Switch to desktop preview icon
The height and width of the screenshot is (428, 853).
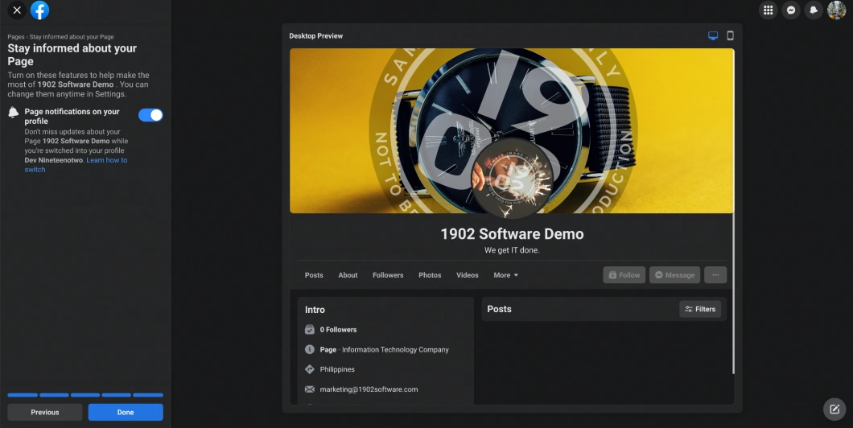(713, 36)
